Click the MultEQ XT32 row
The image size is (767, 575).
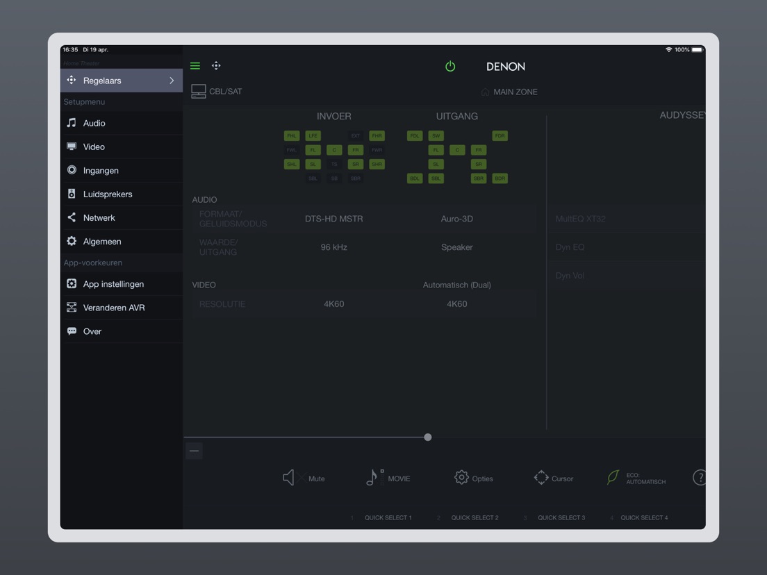point(628,219)
